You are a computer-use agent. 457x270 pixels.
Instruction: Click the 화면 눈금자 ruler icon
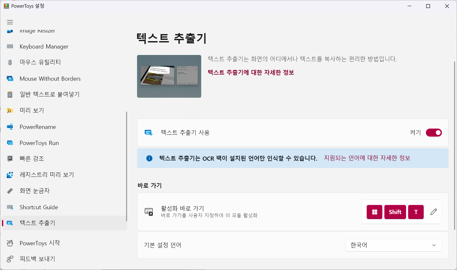pos(10,191)
